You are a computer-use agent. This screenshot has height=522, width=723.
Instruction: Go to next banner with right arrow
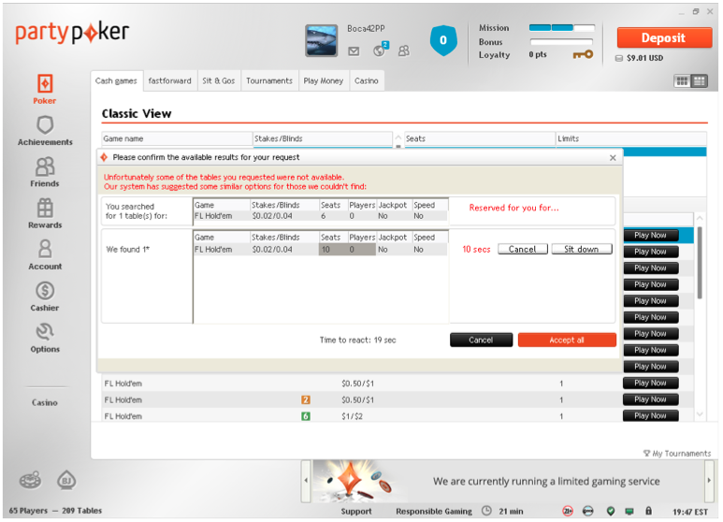tap(709, 481)
